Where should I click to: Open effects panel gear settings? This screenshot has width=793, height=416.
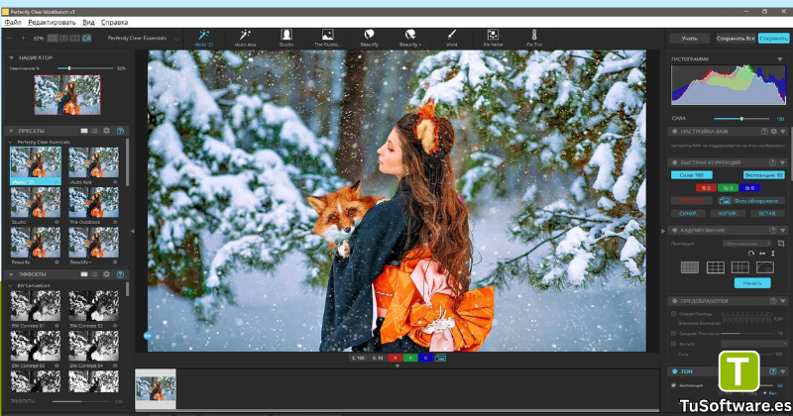click(x=107, y=274)
